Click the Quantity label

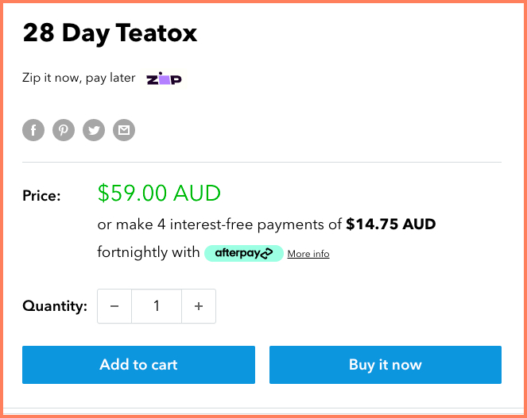pyautogui.click(x=54, y=306)
